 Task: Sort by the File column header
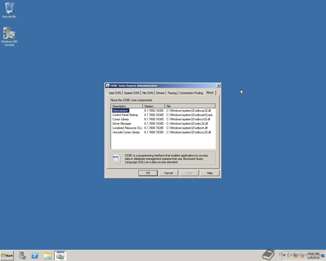pyautogui.click(x=190, y=106)
